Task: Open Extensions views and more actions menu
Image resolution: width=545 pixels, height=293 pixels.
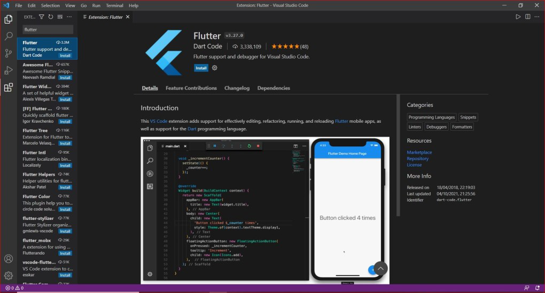Action: click(x=69, y=17)
